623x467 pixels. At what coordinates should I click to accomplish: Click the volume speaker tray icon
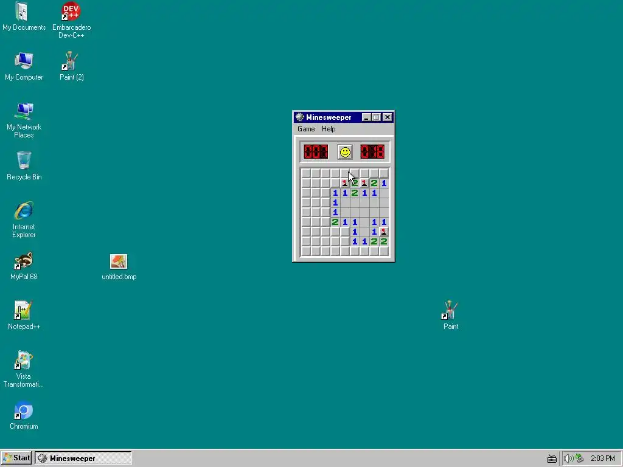(x=569, y=458)
